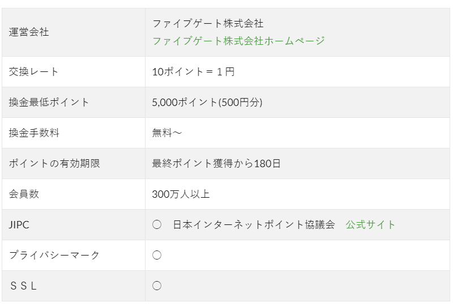Visit the 公式サイト link in the JIPC row
This screenshot has width=453, height=306.
coord(370,224)
